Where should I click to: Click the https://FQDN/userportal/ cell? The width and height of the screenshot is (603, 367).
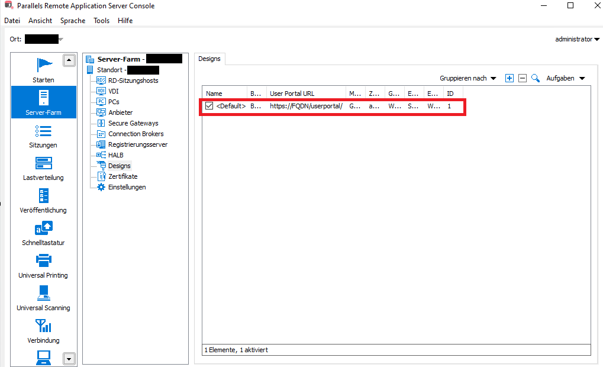click(306, 106)
